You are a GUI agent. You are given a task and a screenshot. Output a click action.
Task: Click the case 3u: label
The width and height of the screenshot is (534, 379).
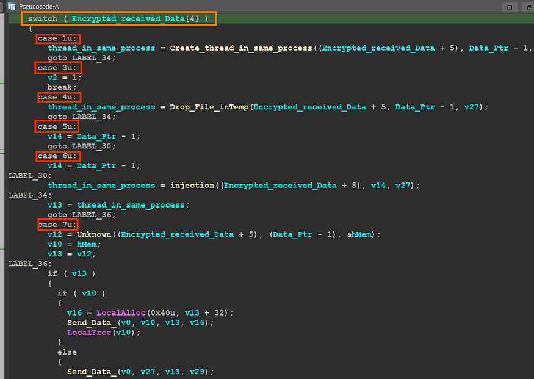click(57, 68)
